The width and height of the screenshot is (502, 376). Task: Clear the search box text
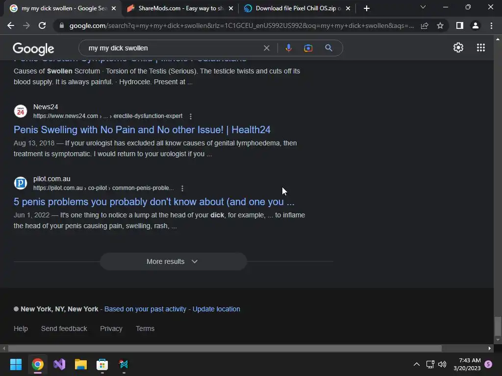[x=266, y=48]
